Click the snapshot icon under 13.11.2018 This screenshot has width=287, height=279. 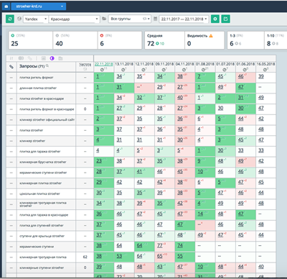pyautogui.click(x=123, y=70)
